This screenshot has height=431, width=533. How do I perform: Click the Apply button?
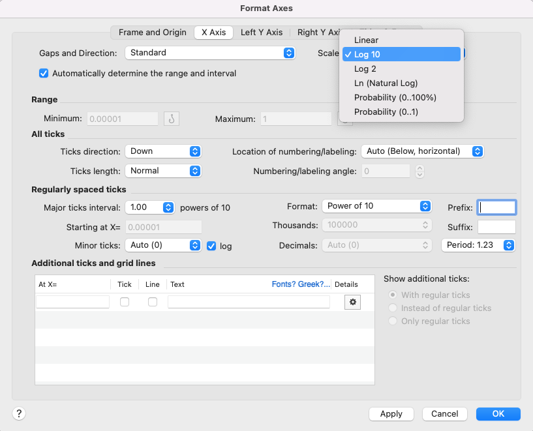pos(391,414)
